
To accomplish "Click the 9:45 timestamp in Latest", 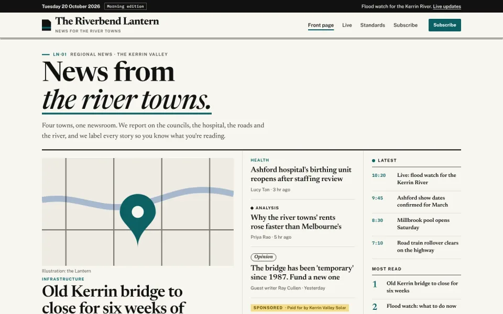I will [378, 198].
